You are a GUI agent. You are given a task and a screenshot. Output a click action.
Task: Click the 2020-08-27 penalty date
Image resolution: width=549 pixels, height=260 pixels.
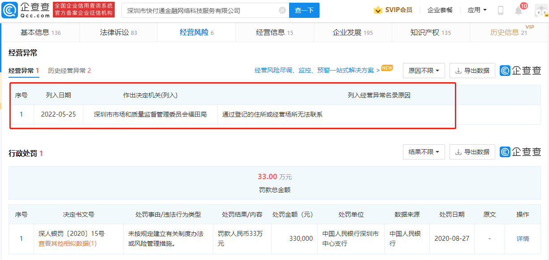(x=452, y=239)
